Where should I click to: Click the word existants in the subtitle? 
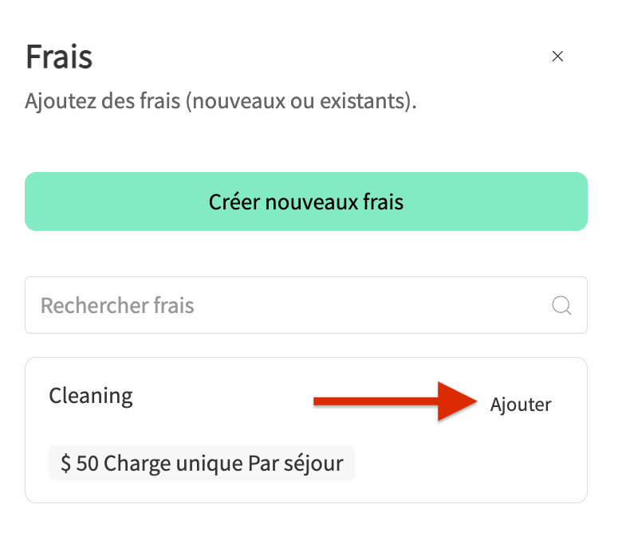(x=365, y=100)
